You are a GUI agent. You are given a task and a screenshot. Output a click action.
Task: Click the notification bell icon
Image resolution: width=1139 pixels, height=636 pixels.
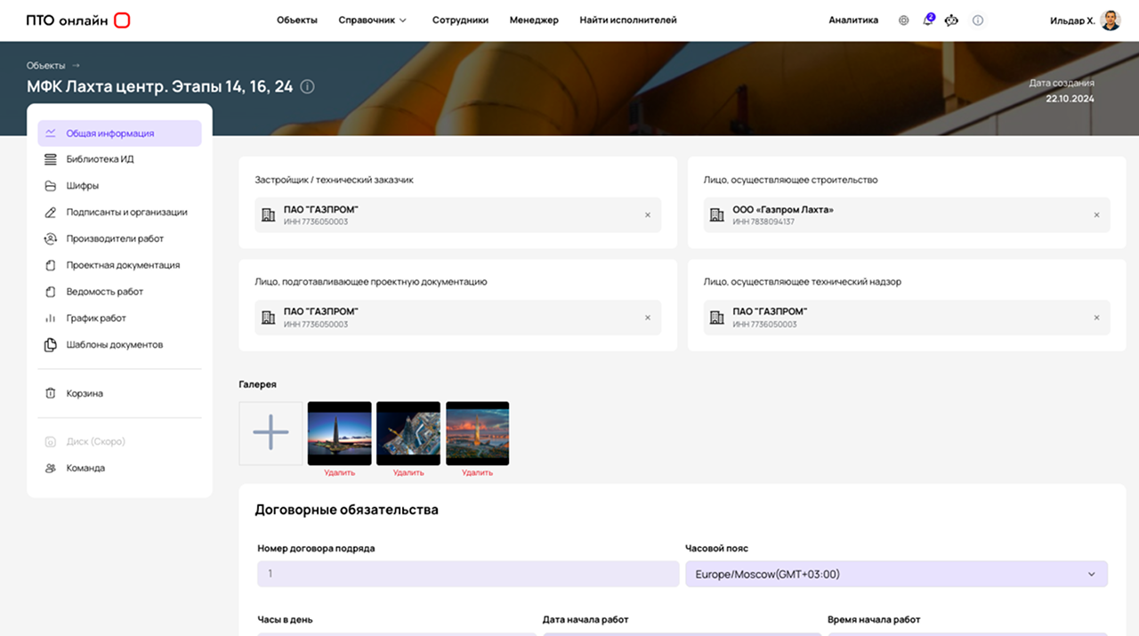928,20
